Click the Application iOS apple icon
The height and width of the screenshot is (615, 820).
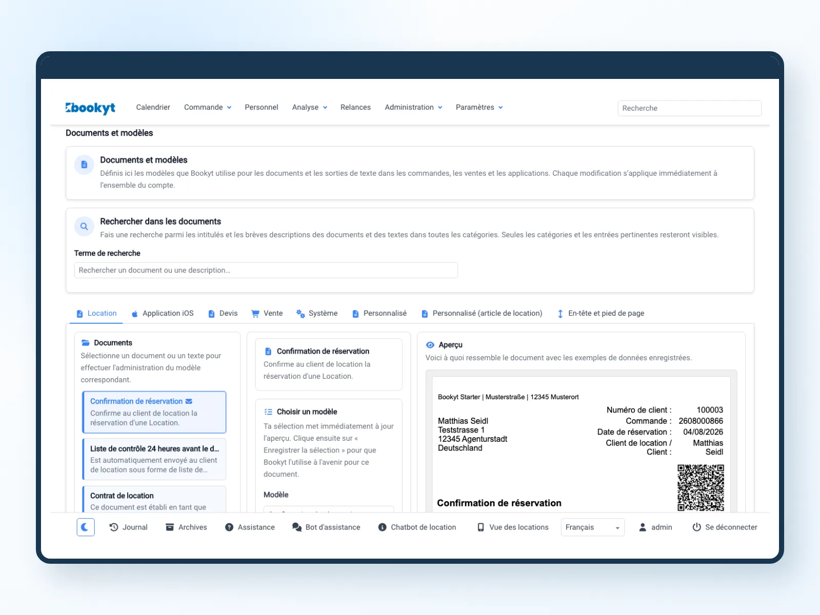pyautogui.click(x=135, y=314)
